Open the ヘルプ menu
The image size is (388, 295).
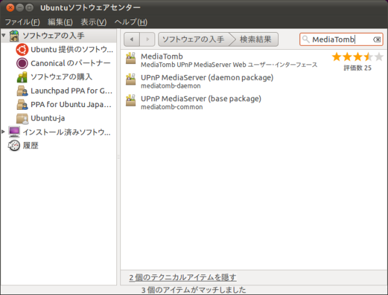[x=131, y=22]
